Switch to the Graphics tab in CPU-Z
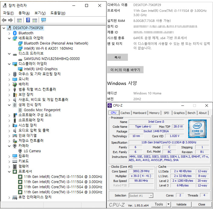Viewport: 213px width, 209px height. pos(179,113)
